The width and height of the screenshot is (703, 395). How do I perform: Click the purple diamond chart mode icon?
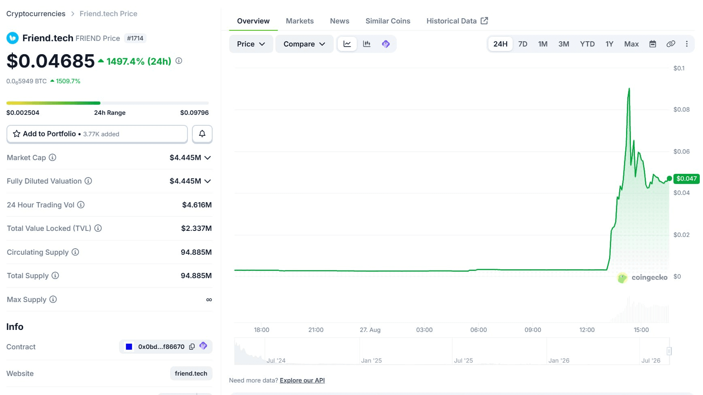click(x=386, y=44)
